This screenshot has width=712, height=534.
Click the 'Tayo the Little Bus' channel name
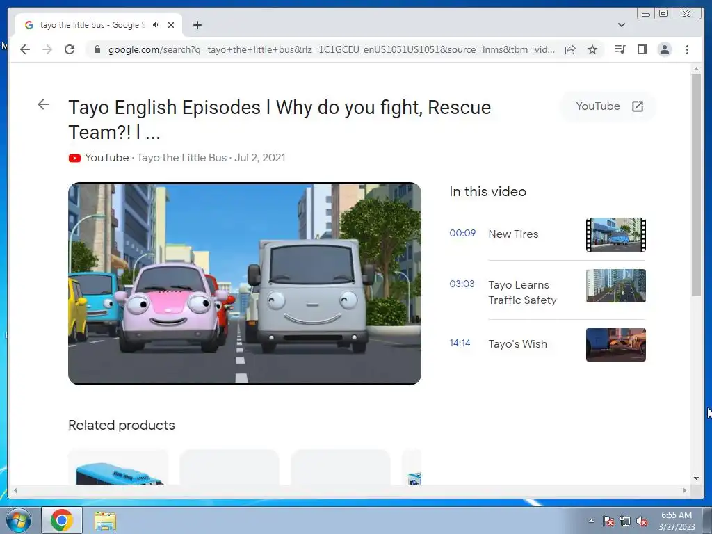pyautogui.click(x=181, y=158)
